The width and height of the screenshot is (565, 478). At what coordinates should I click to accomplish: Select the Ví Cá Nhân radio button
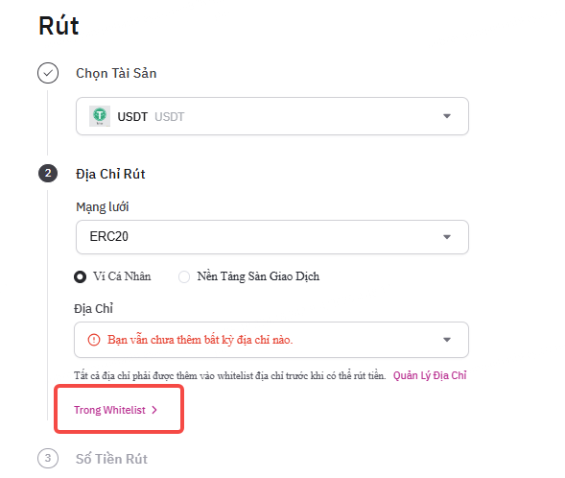point(80,276)
